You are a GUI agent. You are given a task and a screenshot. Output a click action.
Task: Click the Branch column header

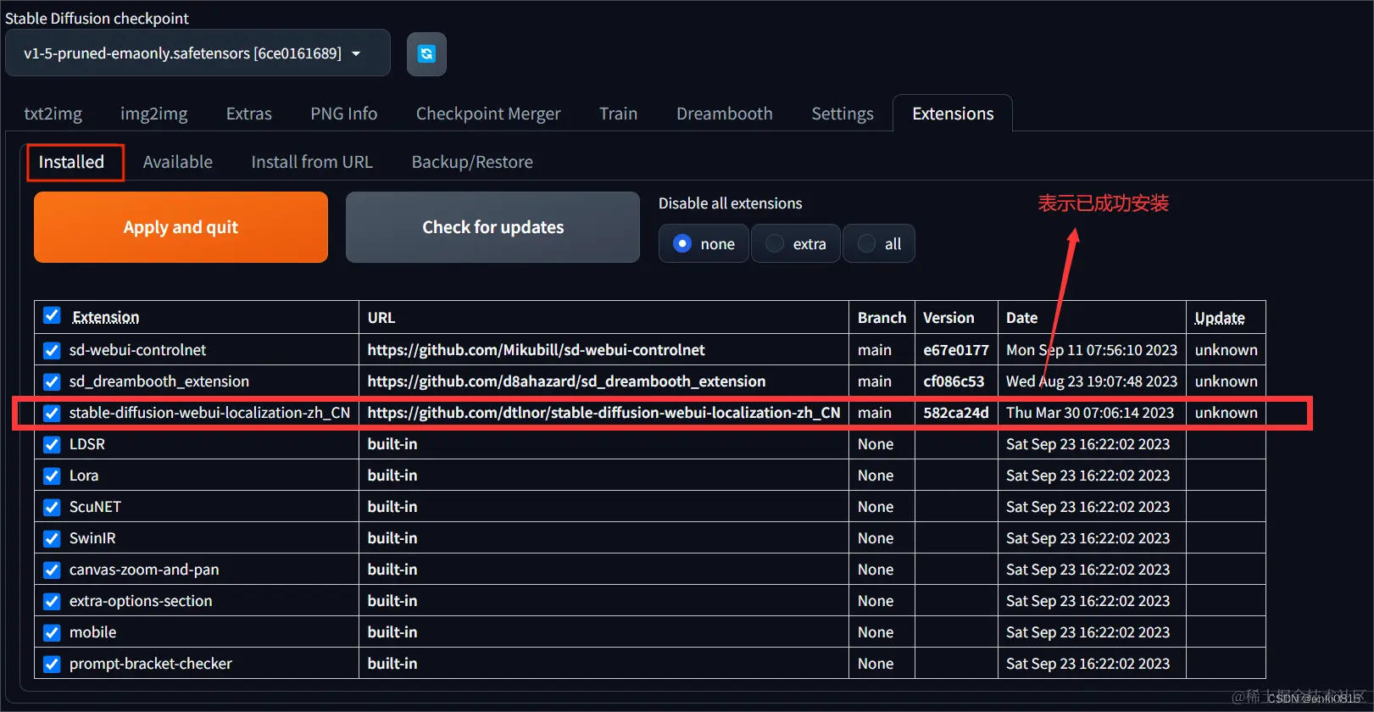882,318
